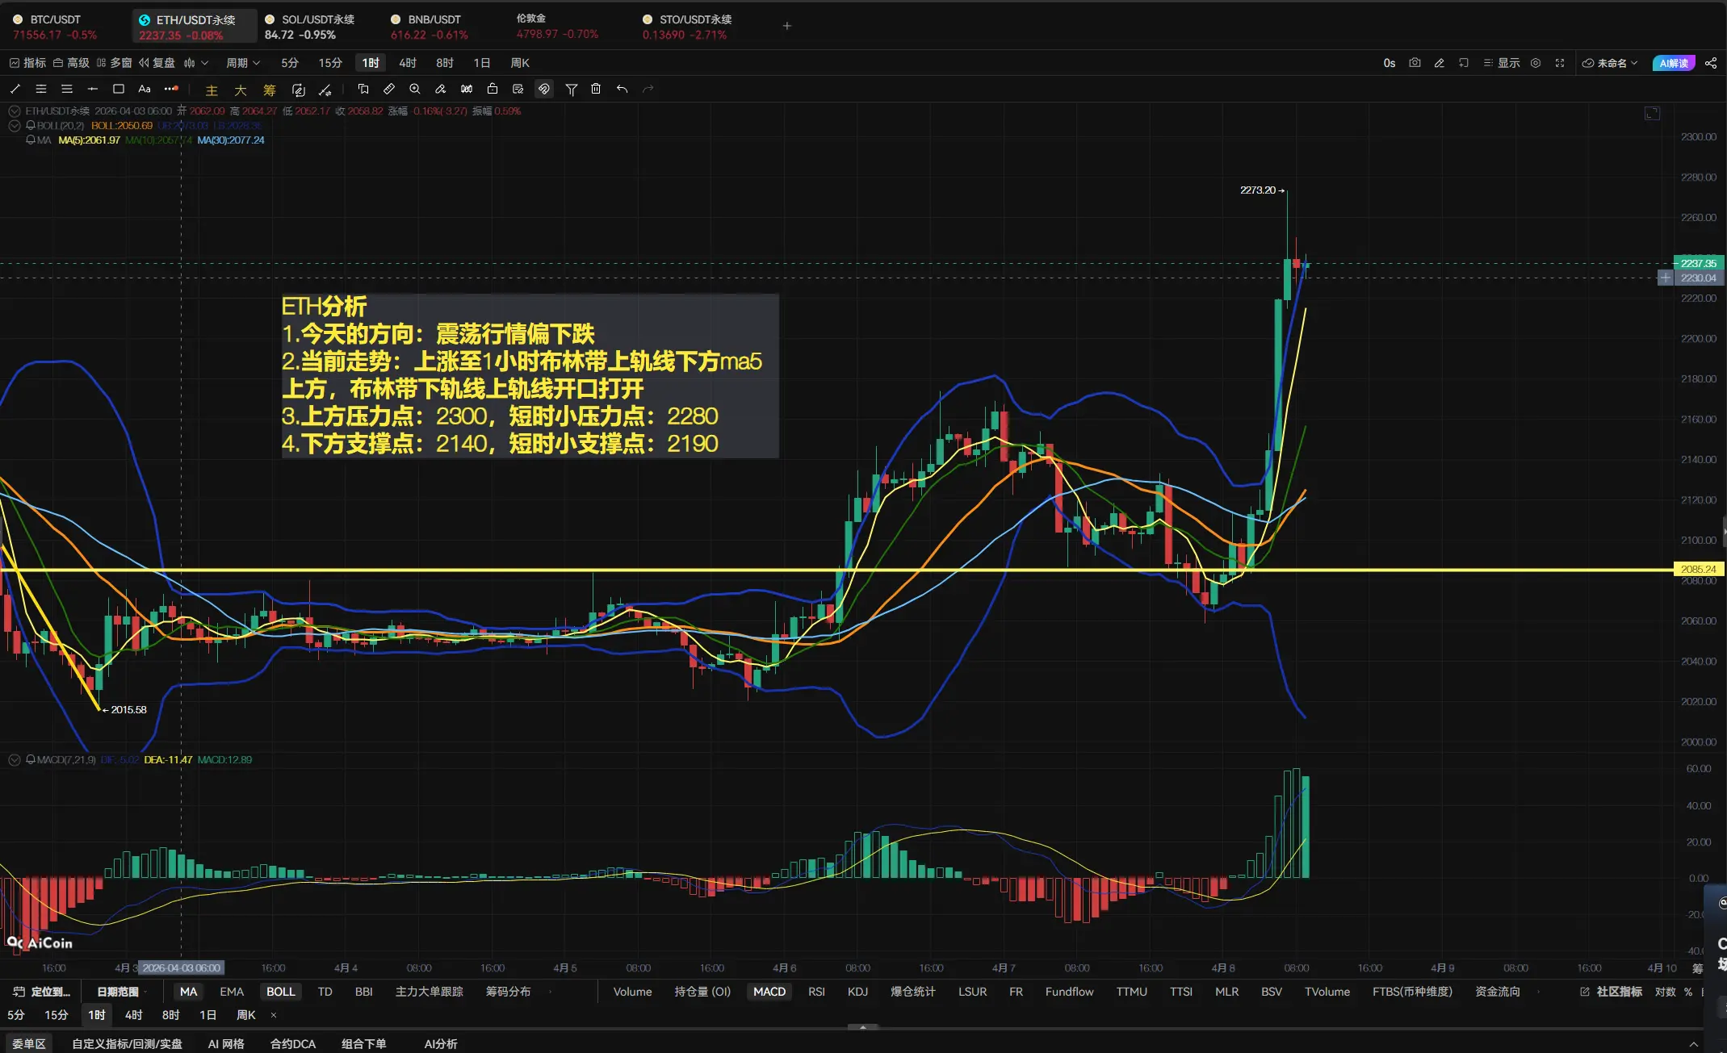Viewport: 1727px width, 1053px height.
Task: Click the 4时 timeframe button in top bar
Action: pyautogui.click(x=408, y=63)
